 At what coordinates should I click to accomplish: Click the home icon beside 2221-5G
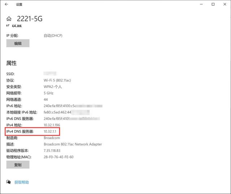(x=9, y=19)
